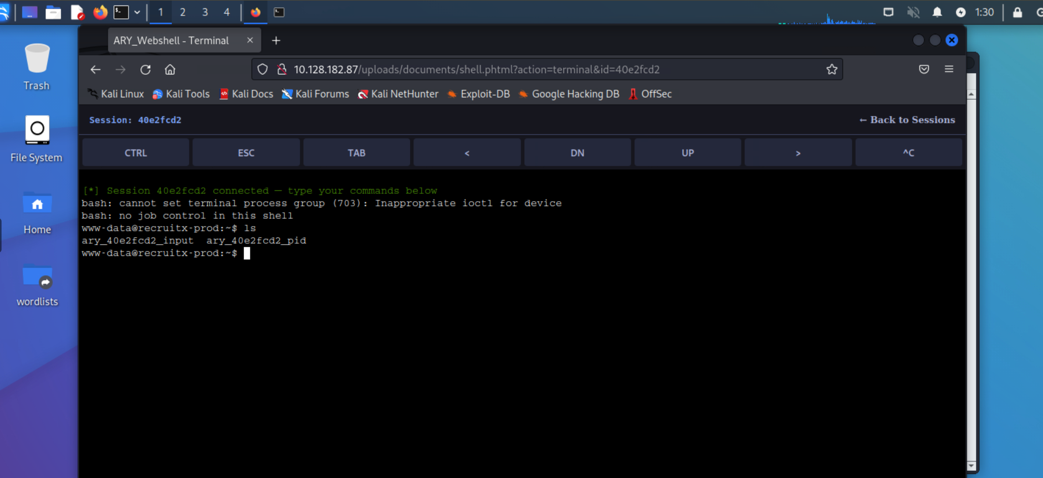Click ary_40e2fcd2_input filename in output
Screen dimensions: 1043x478
137,241
